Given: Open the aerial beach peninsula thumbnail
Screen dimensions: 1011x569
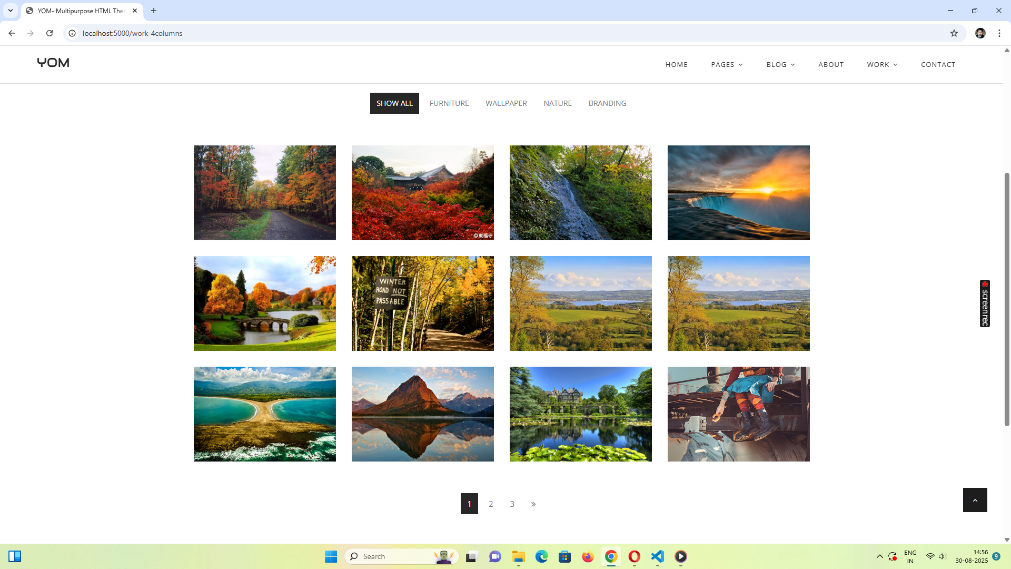Looking at the screenshot, I should point(265,414).
